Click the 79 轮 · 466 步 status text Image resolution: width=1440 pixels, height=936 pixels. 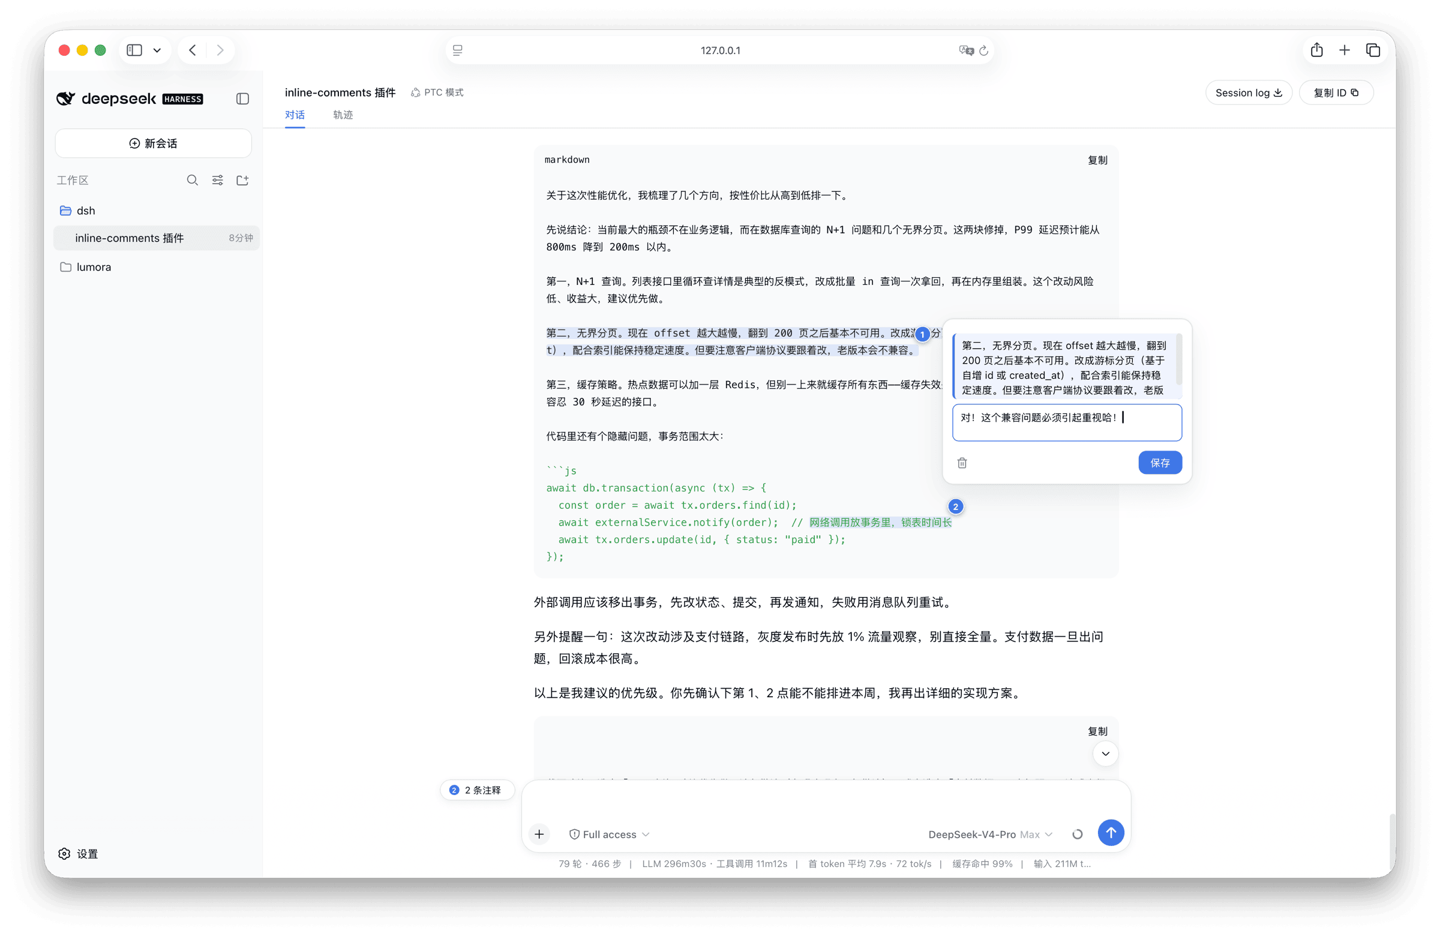coord(589,864)
